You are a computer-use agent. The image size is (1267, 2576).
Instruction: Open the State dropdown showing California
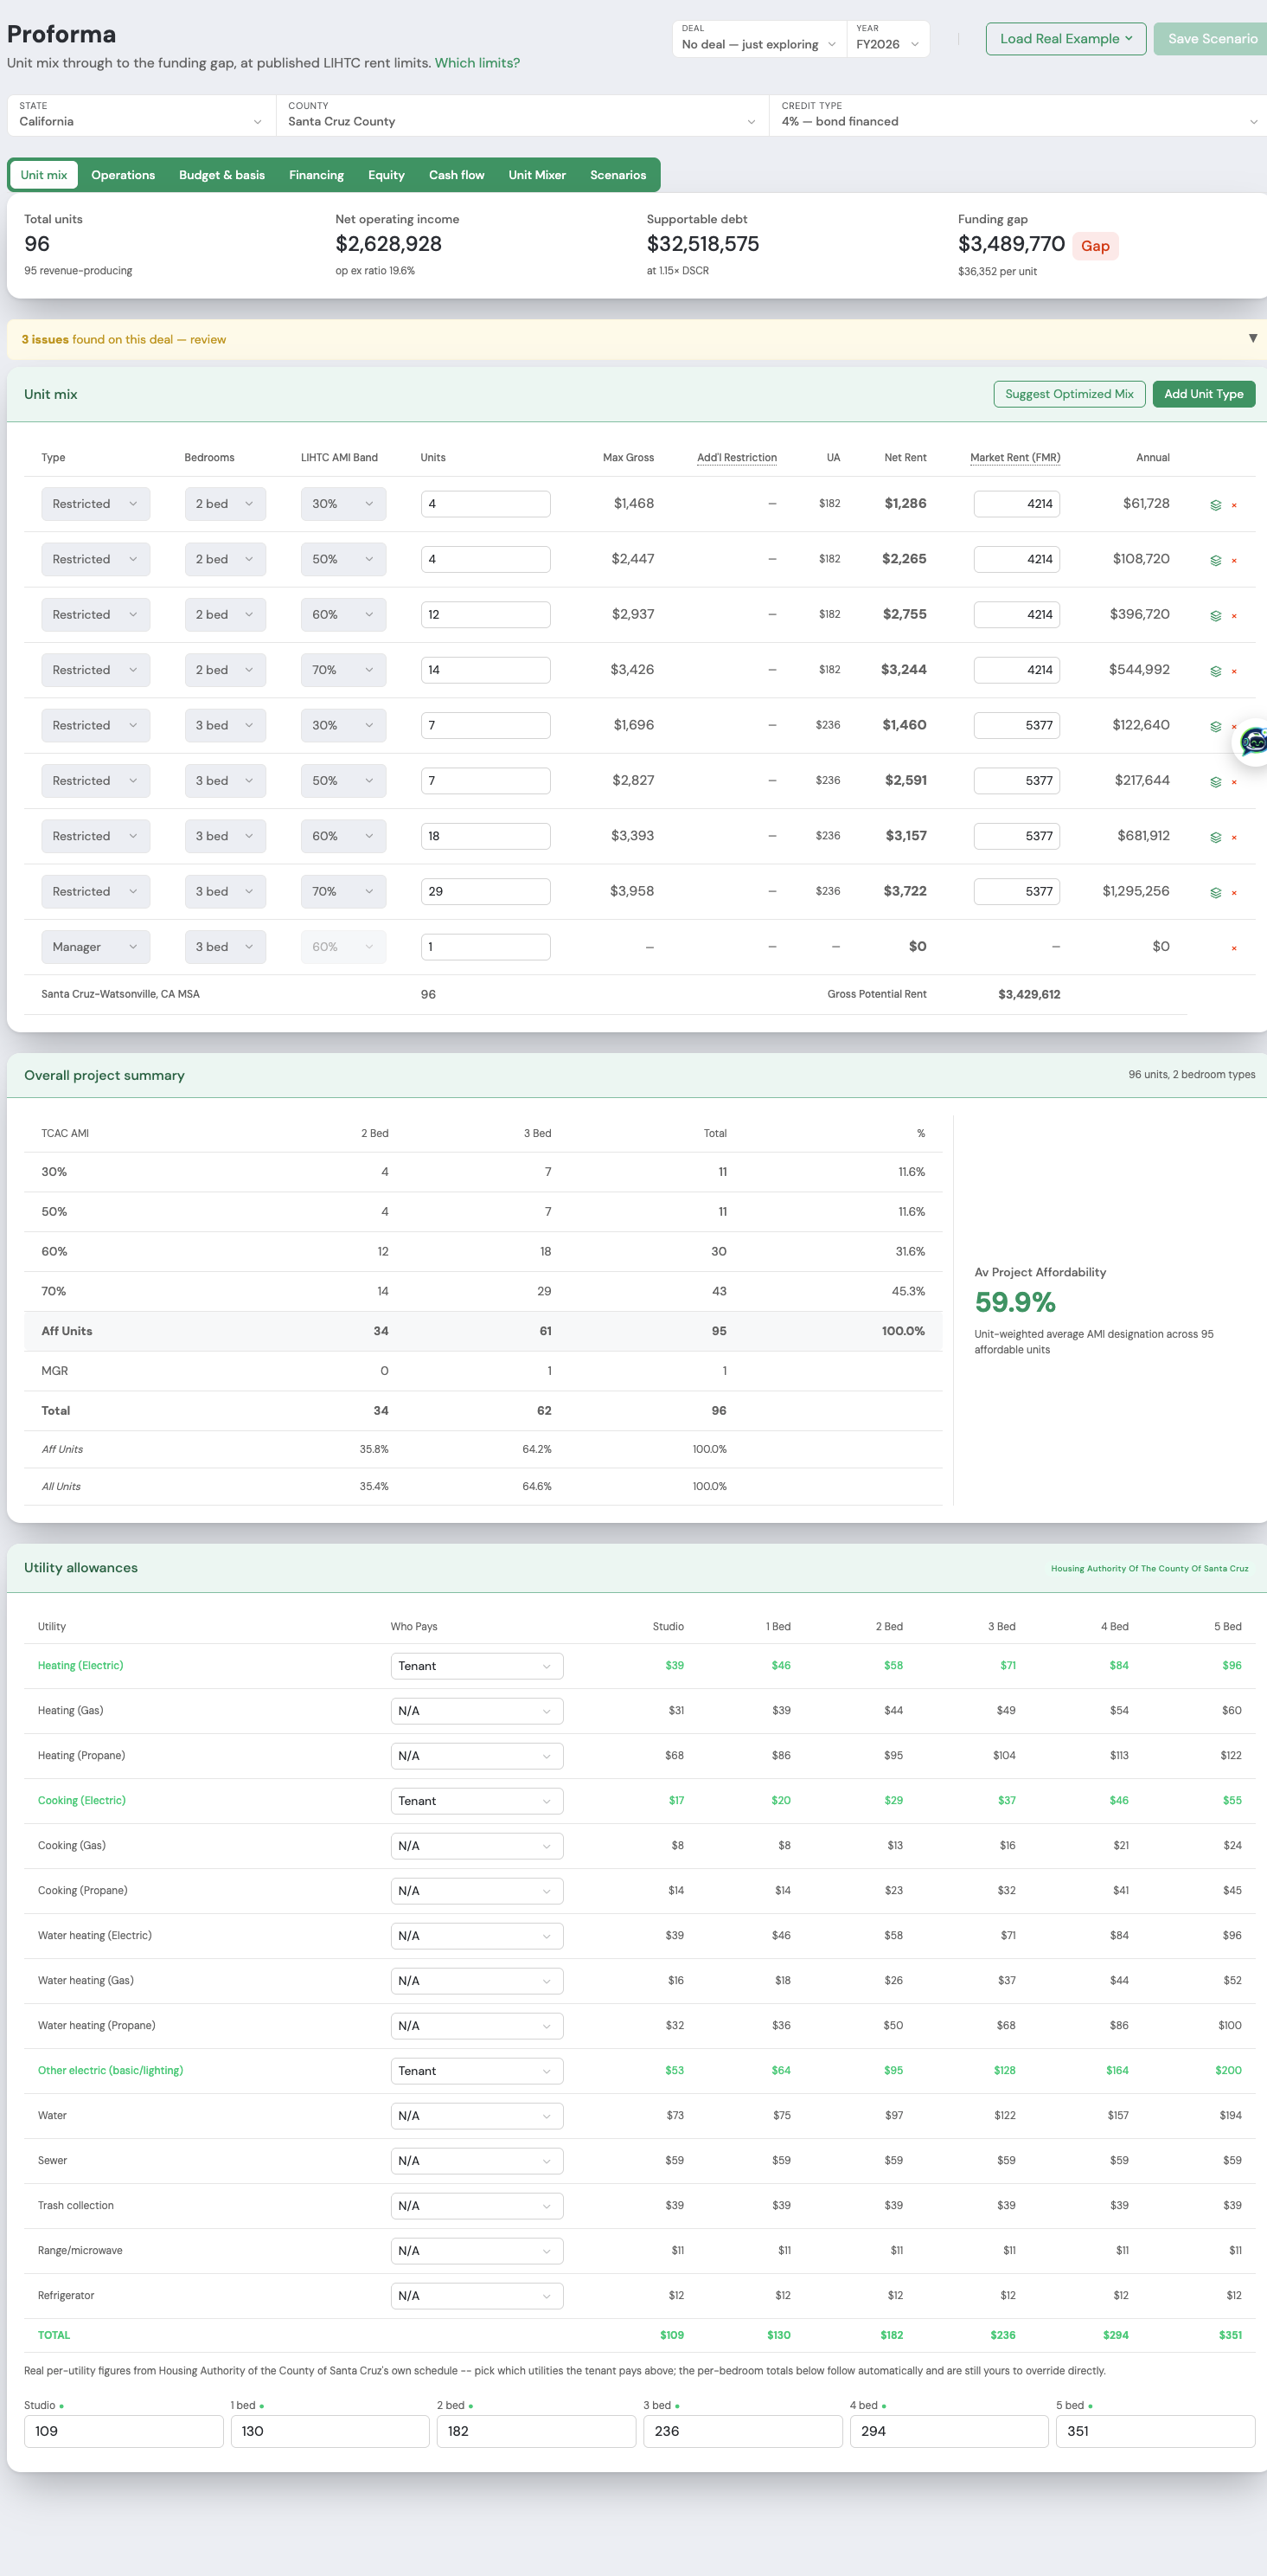pyautogui.click(x=141, y=115)
